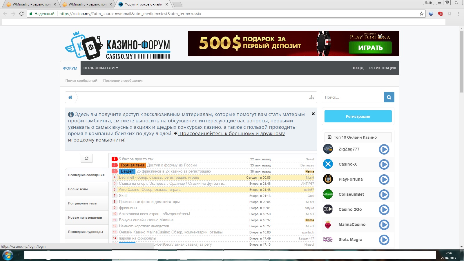Open Chrome three-dot menu
464x261 pixels.
[459, 14]
